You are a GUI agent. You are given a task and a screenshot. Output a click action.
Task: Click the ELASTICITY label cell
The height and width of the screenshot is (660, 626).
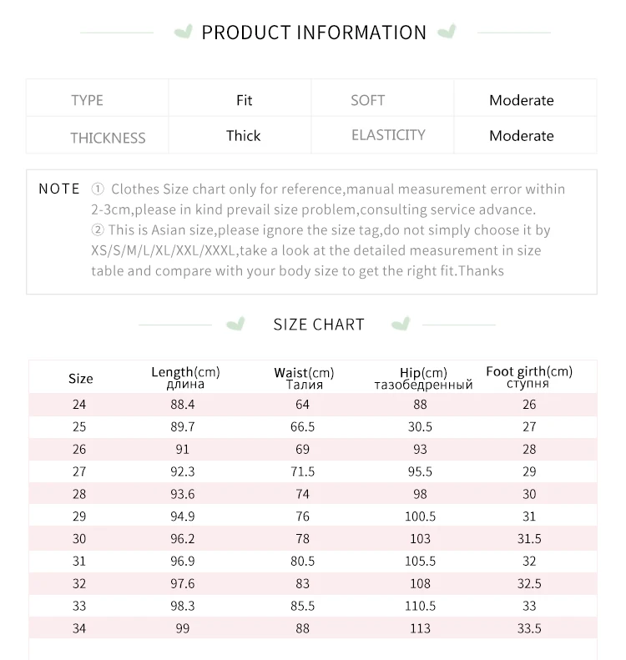point(388,135)
